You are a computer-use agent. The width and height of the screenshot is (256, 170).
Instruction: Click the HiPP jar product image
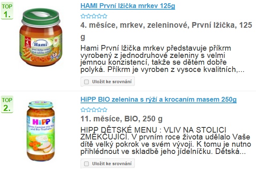[x=41, y=131]
